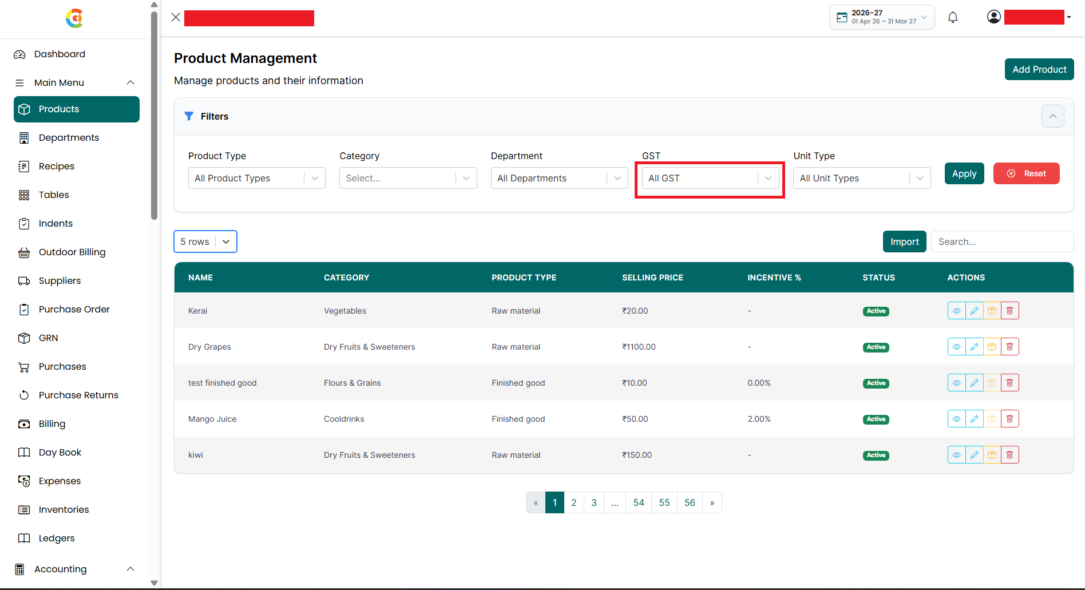
Task: Edit the kiwi product
Action: click(x=974, y=455)
